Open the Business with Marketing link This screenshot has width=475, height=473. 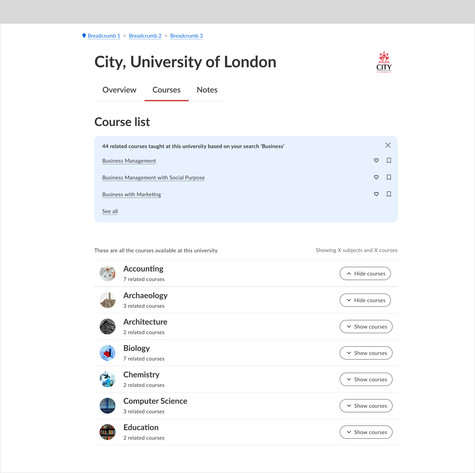132,194
